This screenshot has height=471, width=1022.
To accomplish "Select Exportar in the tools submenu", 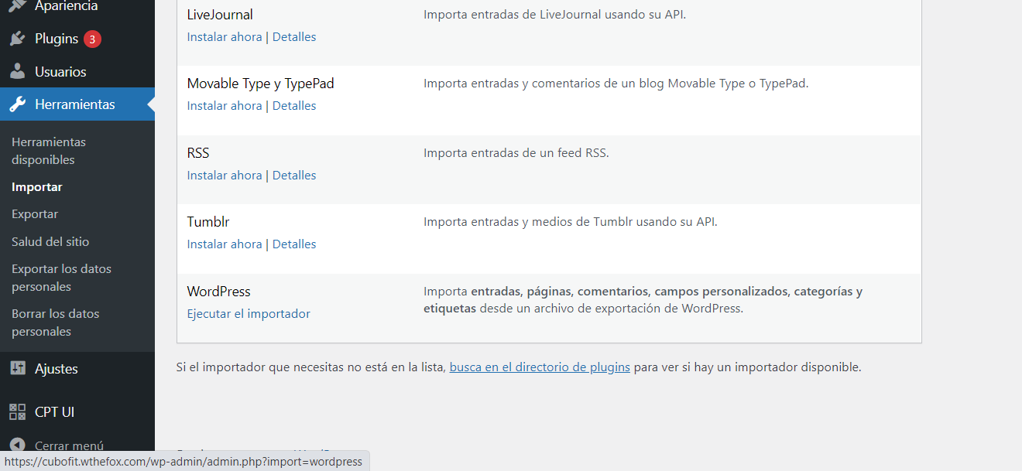I will [x=35, y=214].
